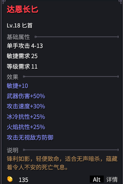Select the red item name 达恩长匕
Screen dimensions: 123x184
pos(22,9)
